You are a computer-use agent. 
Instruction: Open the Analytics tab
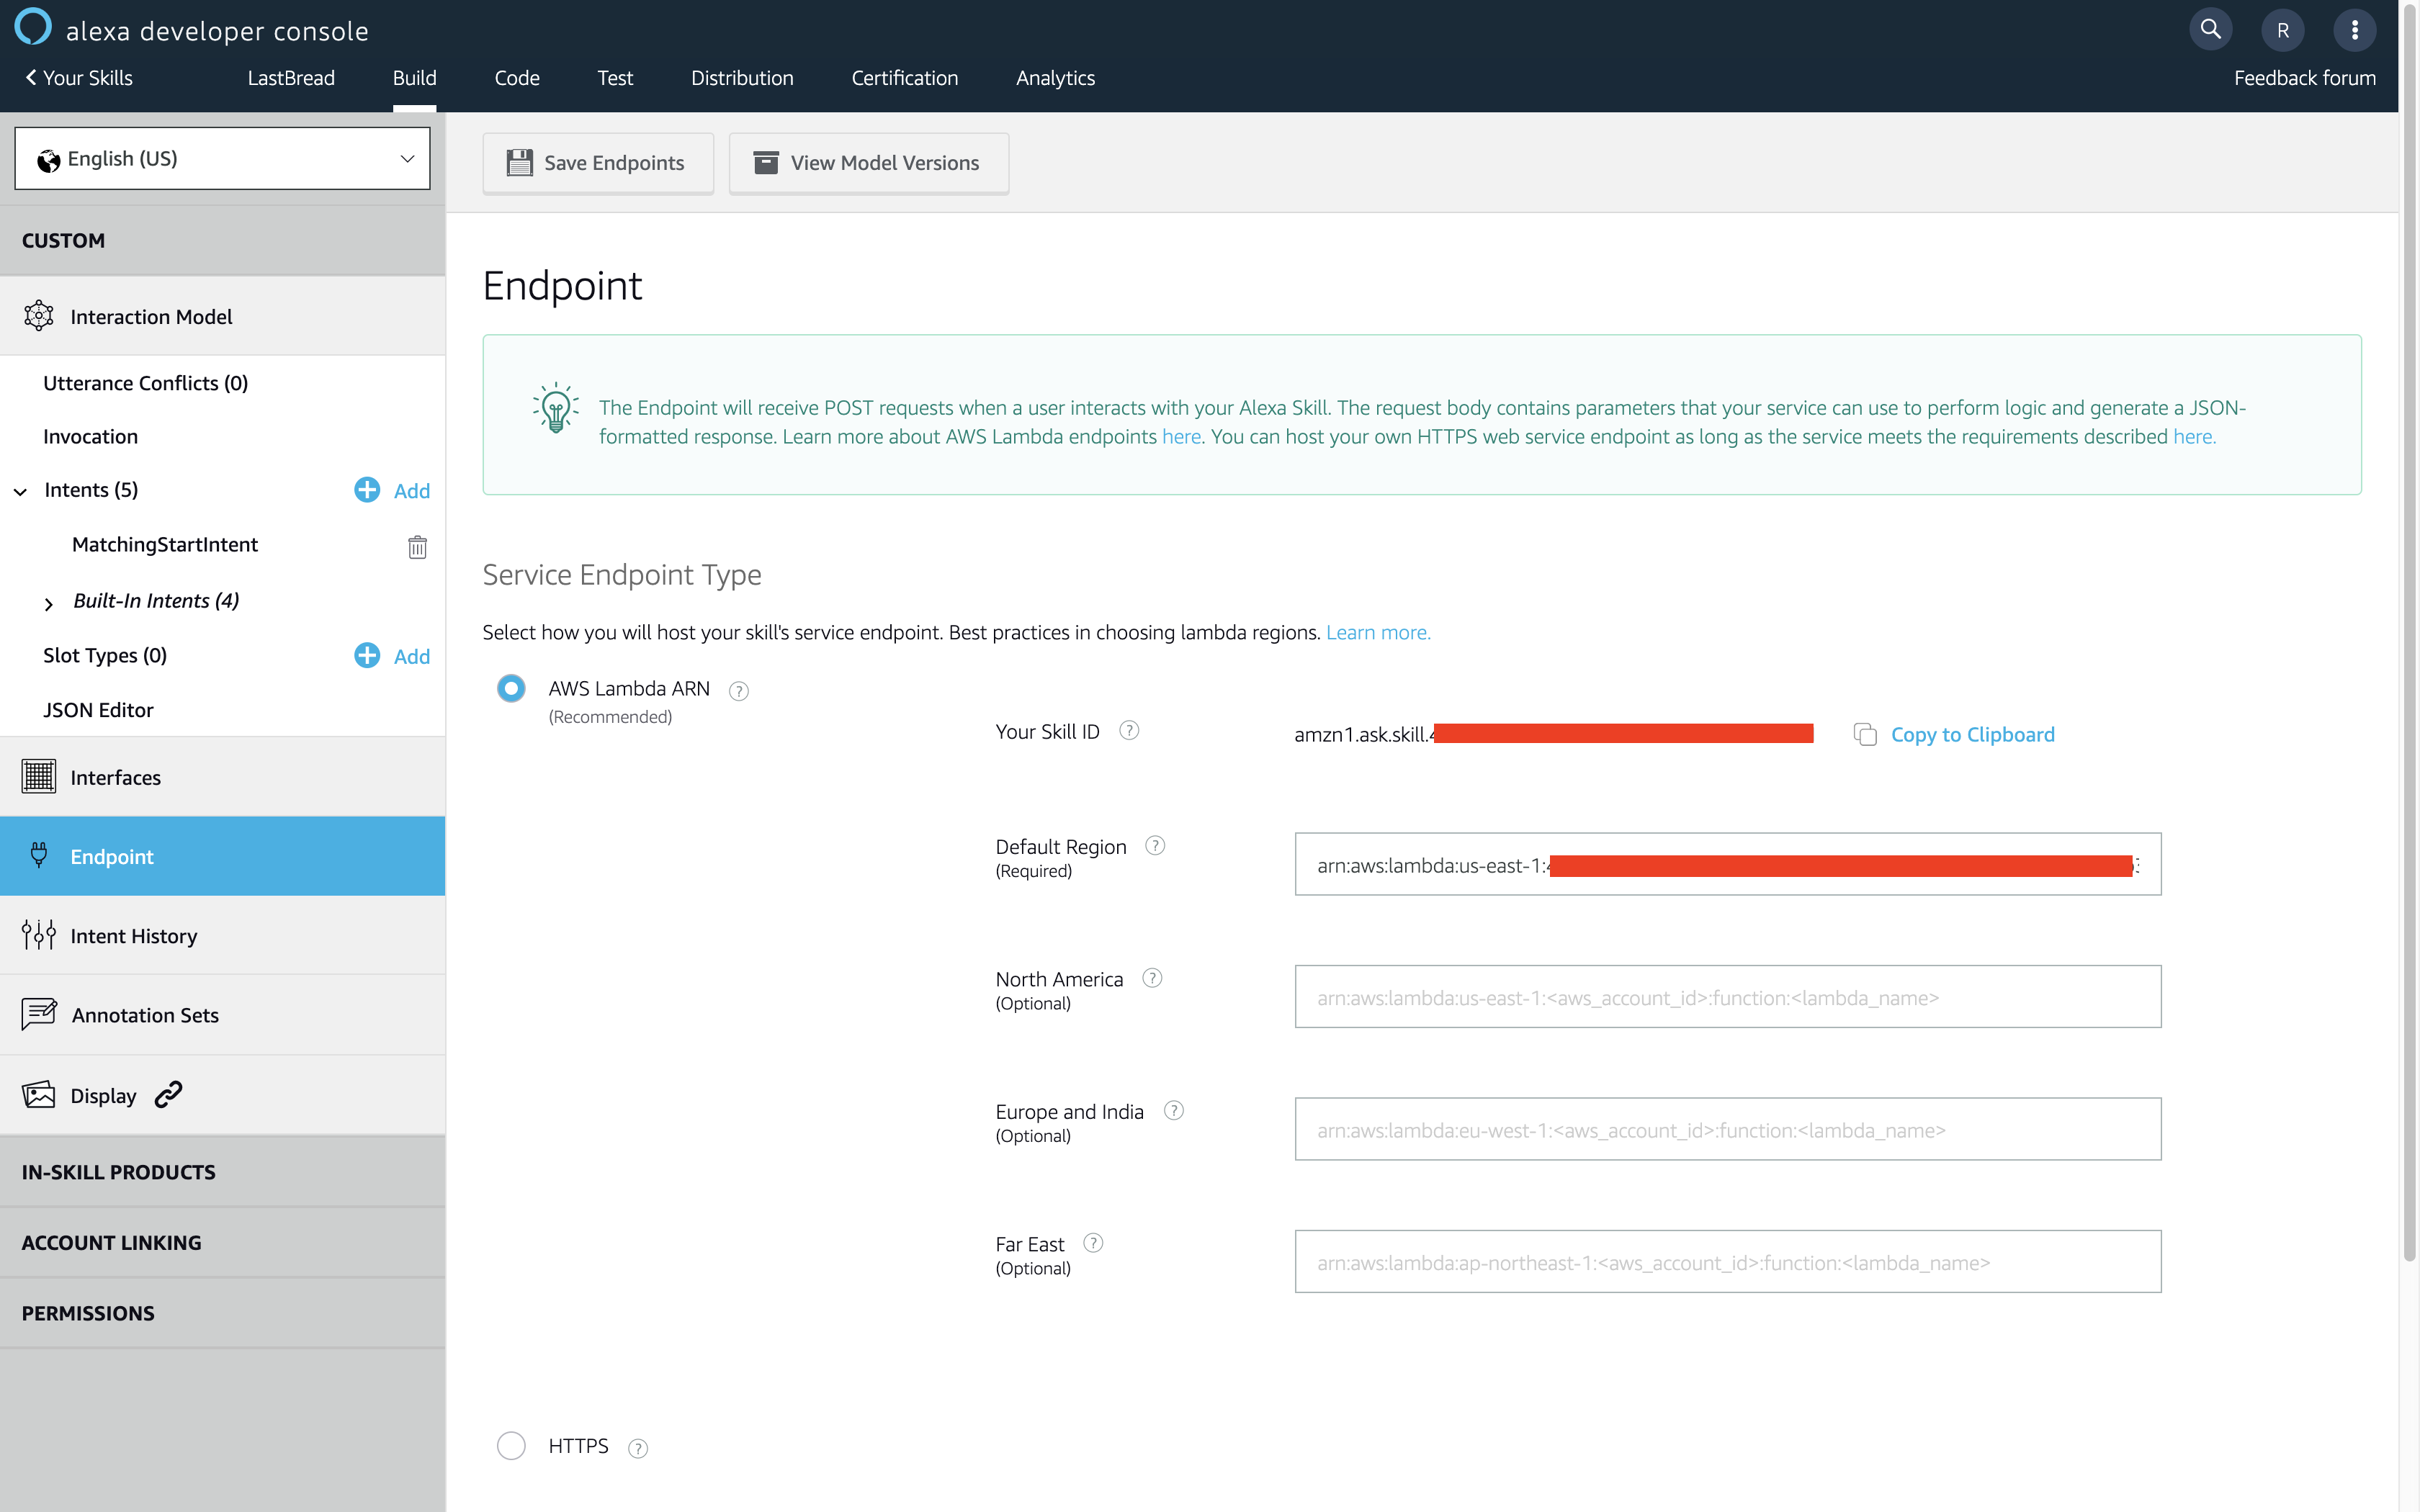tap(1055, 78)
